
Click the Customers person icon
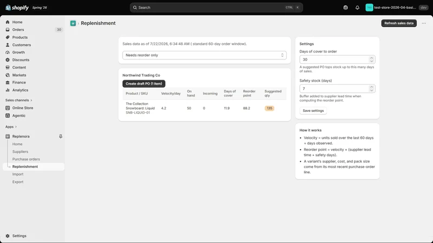pyautogui.click(x=8, y=45)
